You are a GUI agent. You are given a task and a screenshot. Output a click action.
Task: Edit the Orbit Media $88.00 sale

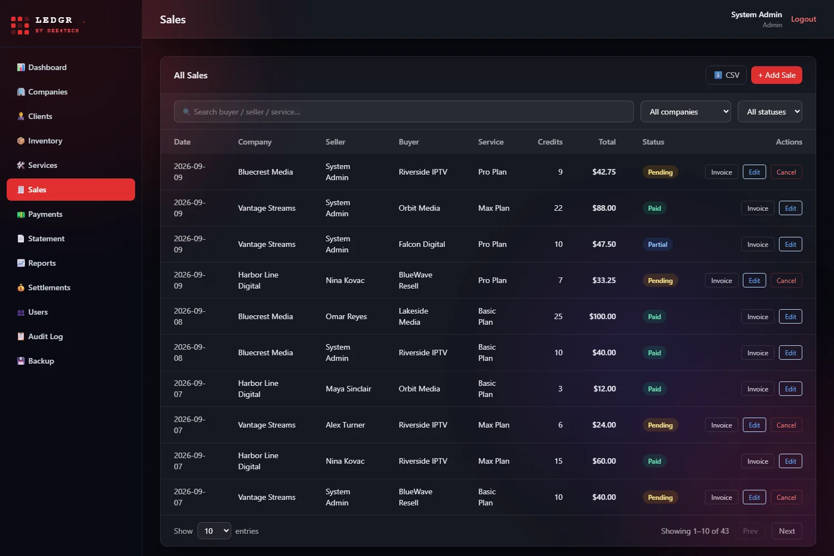[x=791, y=209]
